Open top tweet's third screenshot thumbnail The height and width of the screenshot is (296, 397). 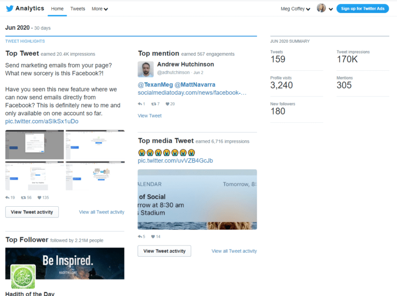click(x=35, y=176)
